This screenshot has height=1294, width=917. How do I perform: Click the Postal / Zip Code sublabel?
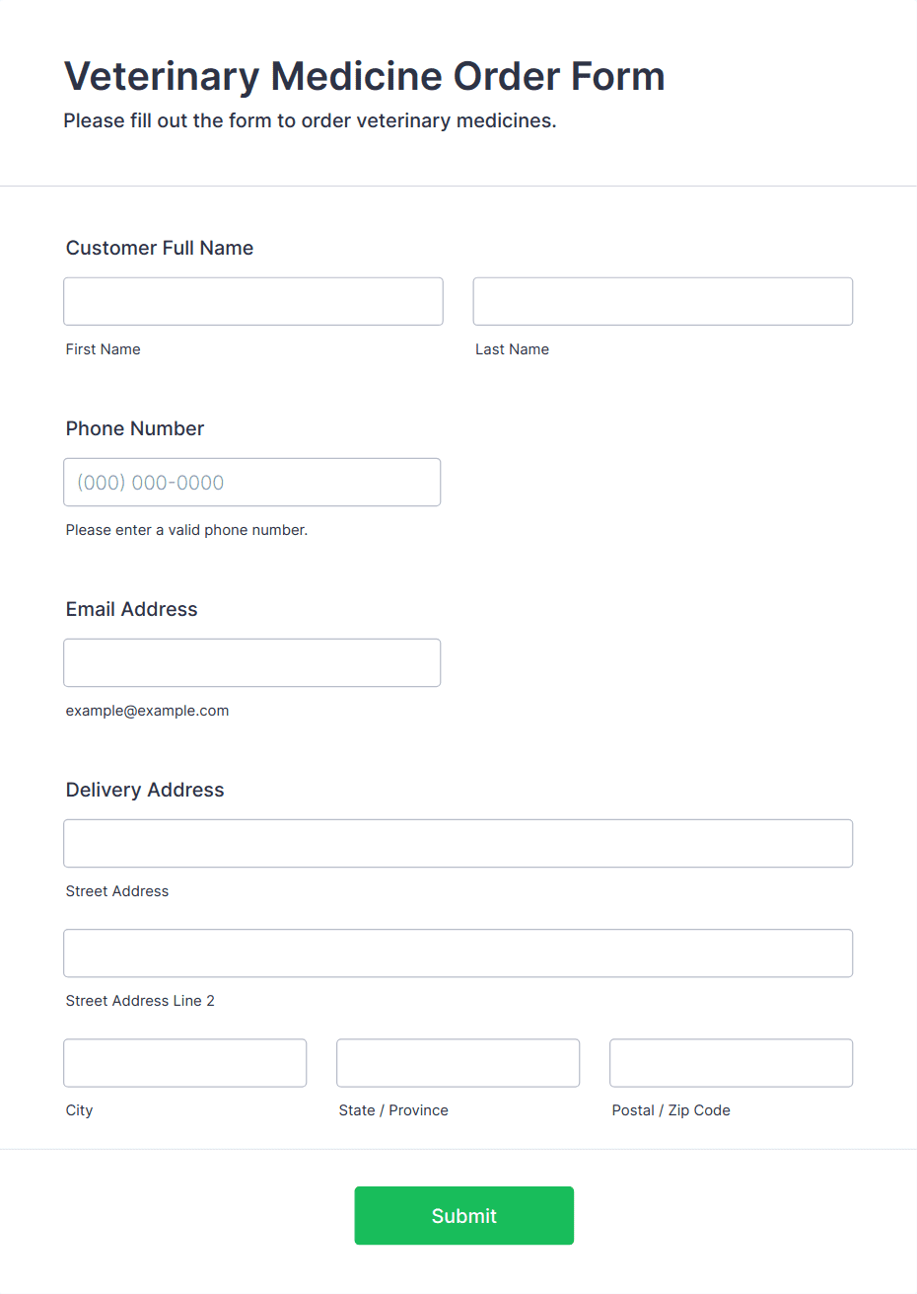click(x=671, y=1110)
